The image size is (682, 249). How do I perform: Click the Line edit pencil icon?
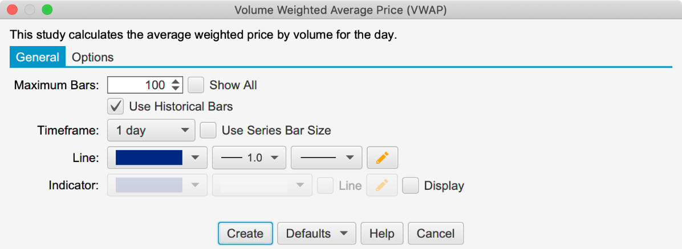382,158
